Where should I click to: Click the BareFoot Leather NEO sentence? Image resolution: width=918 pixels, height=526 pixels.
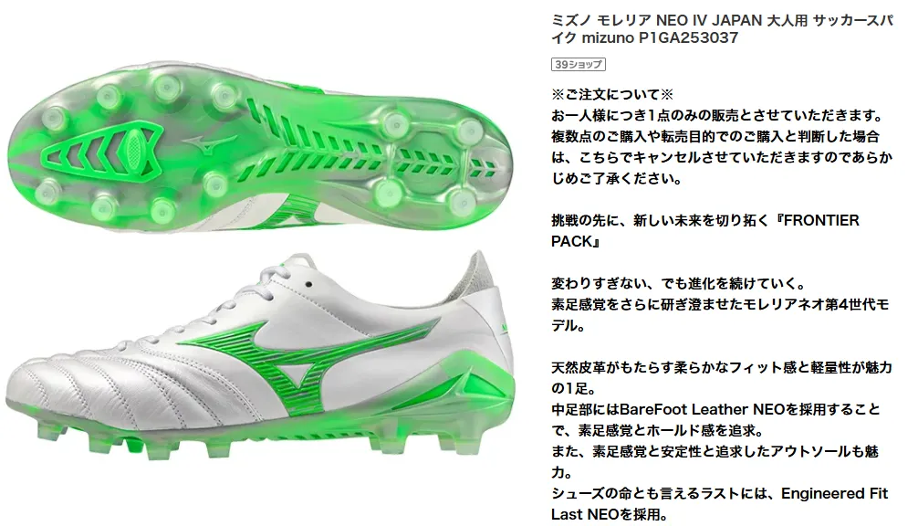(x=715, y=419)
